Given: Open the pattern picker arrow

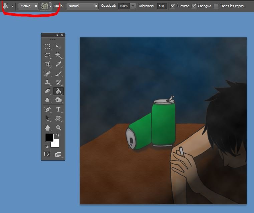Looking at the screenshot, I should point(50,6).
